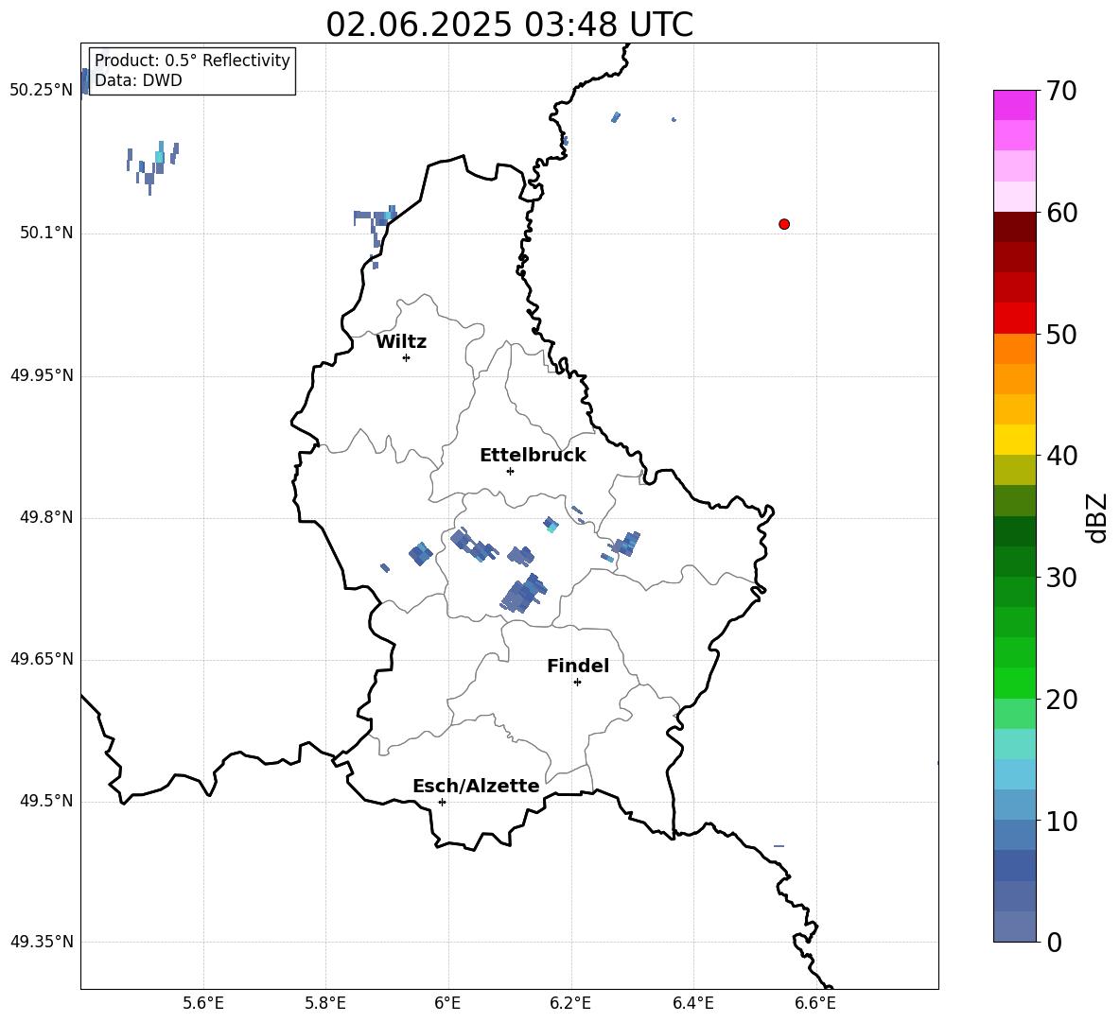1120x1022 pixels.
Task: Click the red dot radar site marker
Action: (x=784, y=224)
